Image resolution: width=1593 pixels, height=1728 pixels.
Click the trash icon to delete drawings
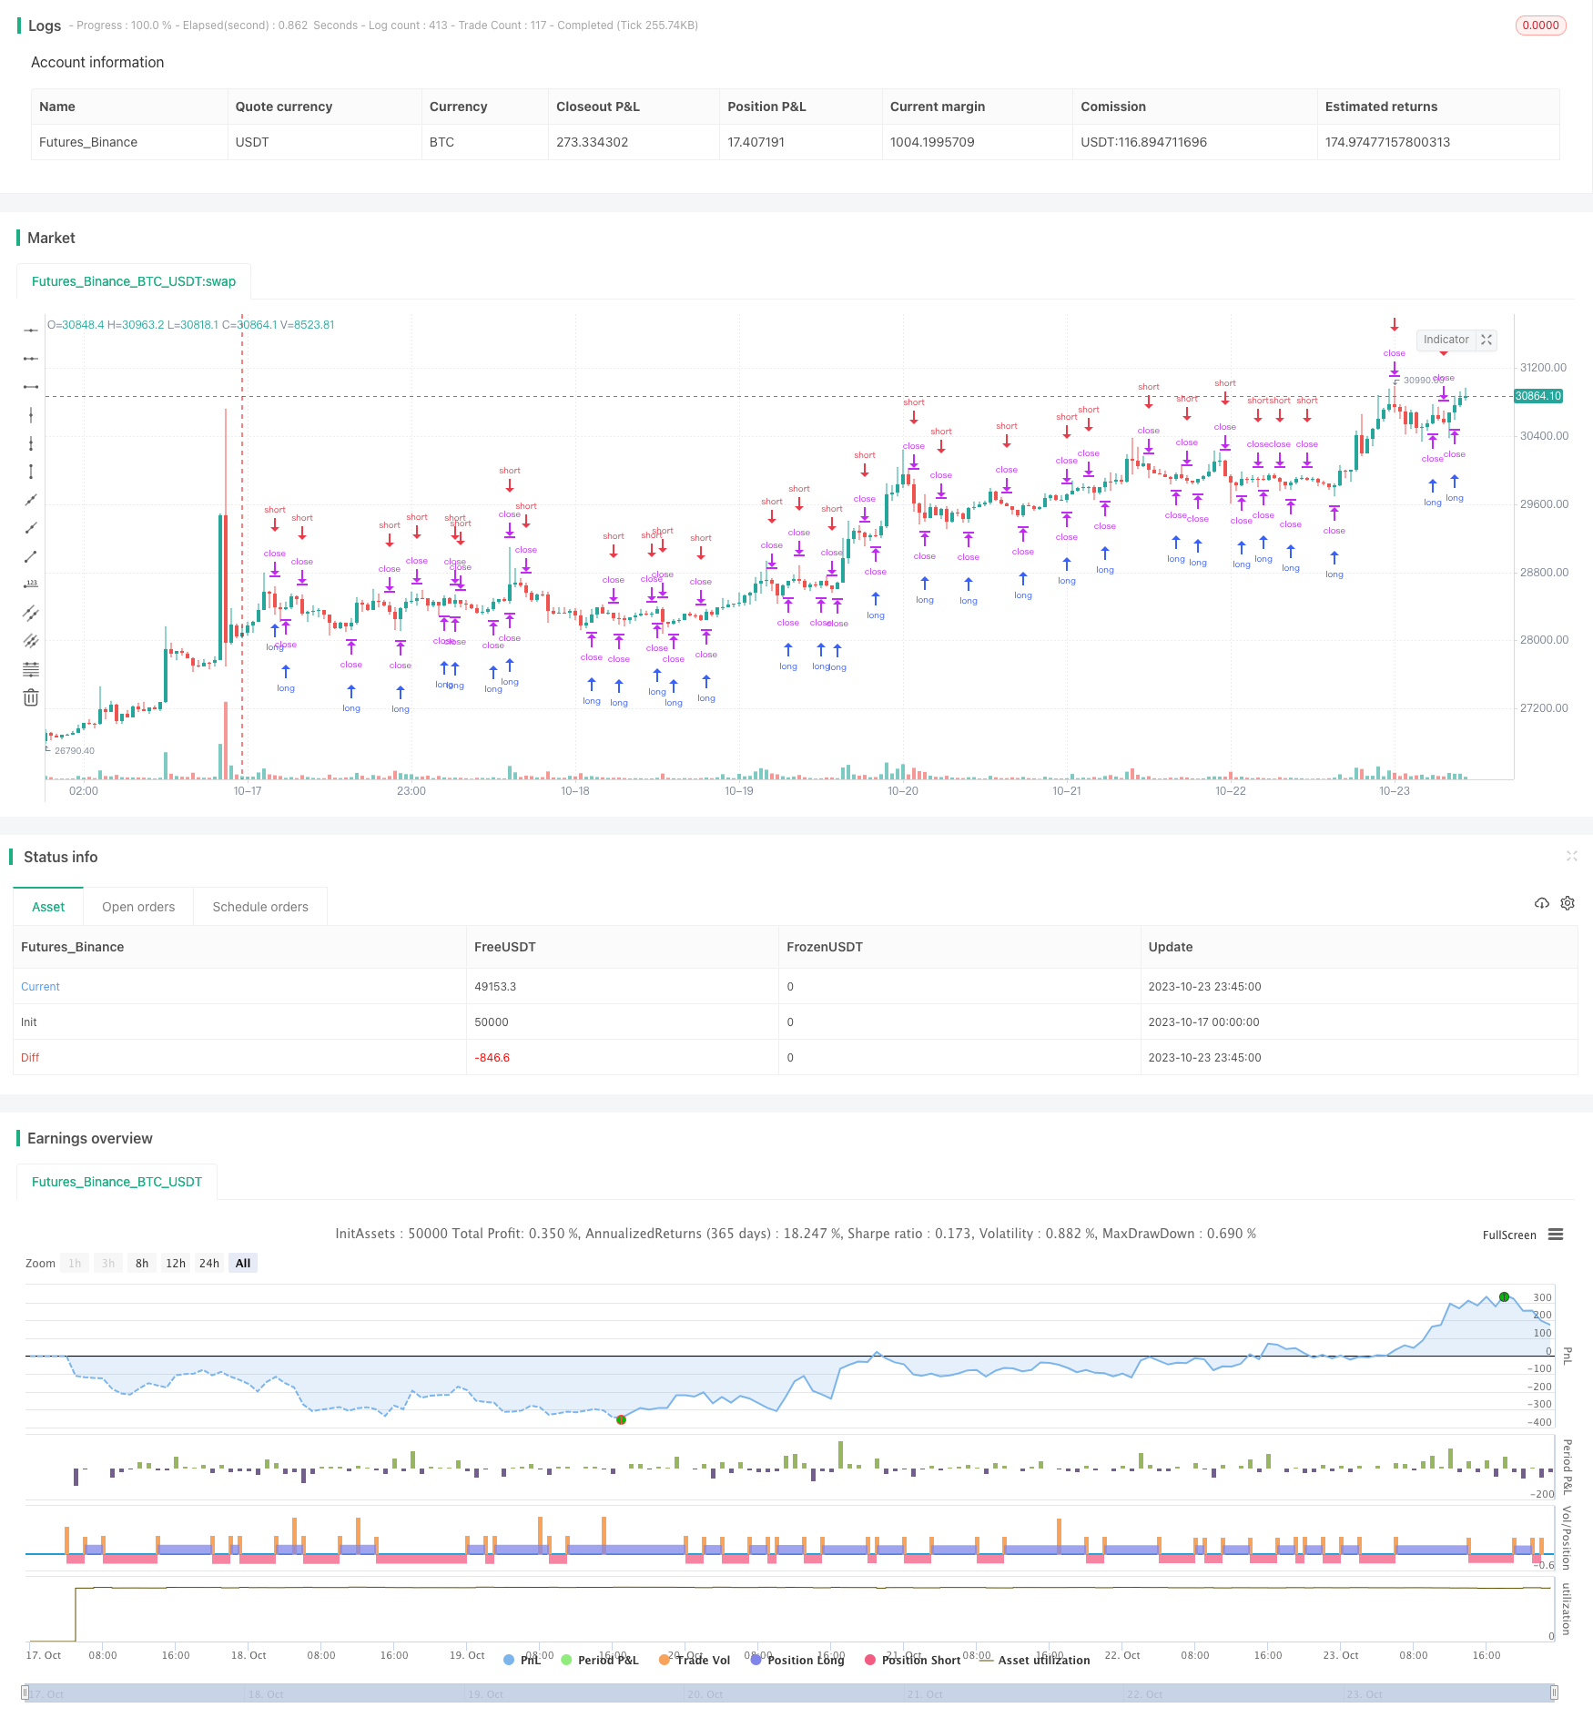point(31,698)
